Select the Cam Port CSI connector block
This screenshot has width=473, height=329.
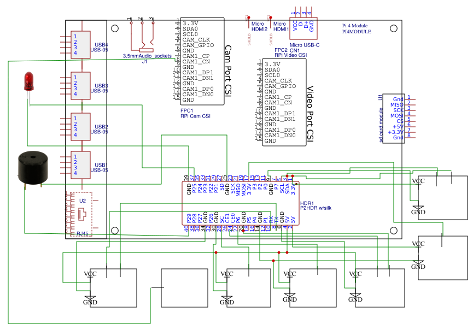point(202,61)
